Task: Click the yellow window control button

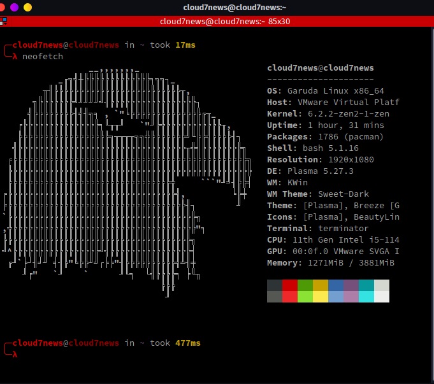Action: (27, 7)
